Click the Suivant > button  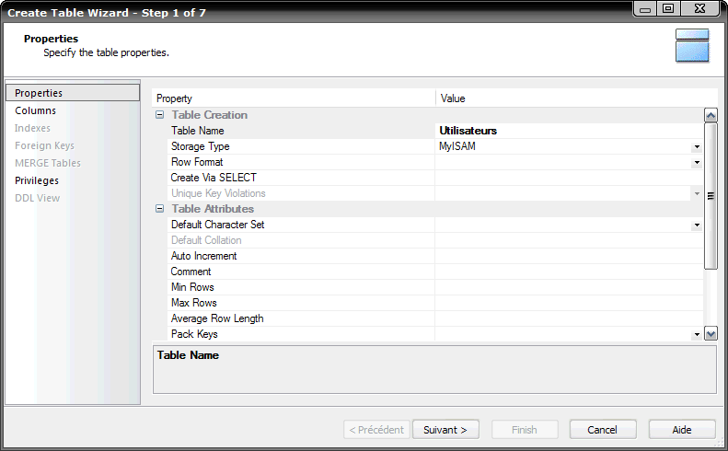click(445, 430)
